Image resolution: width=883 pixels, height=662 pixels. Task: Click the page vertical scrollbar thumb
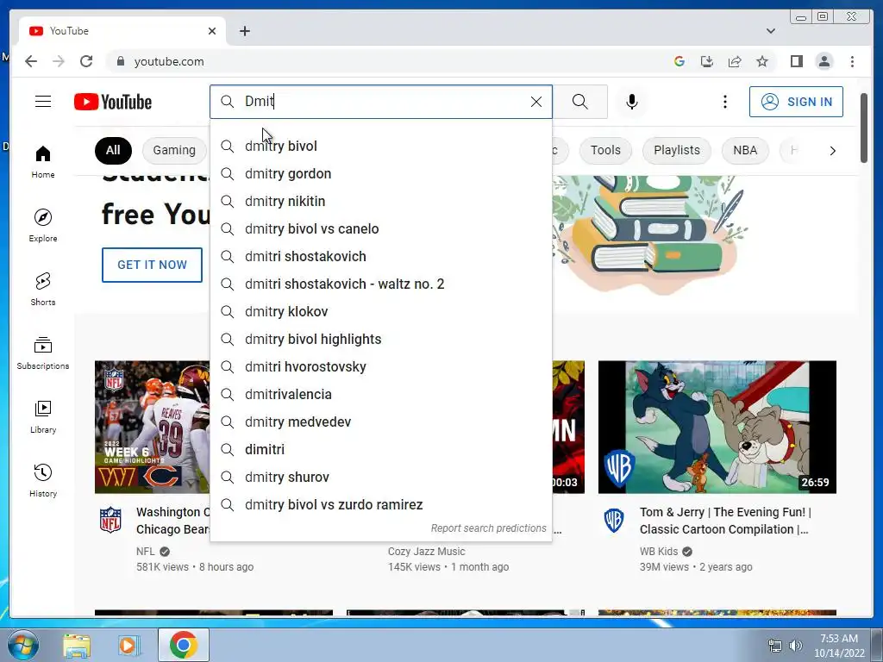[864, 128]
